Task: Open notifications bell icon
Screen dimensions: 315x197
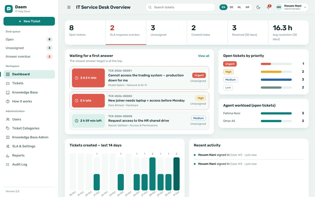Action: (x=268, y=7)
